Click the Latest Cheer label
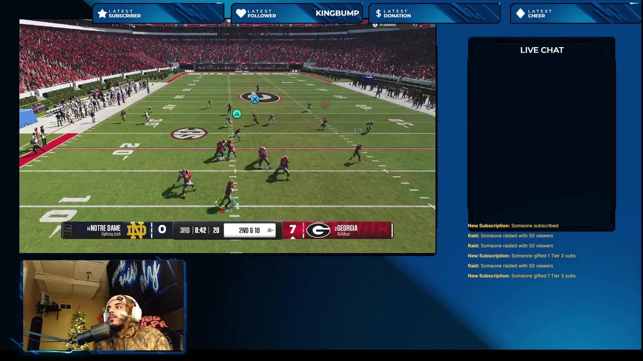The width and height of the screenshot is (643, 361). (x=540, y=14)
